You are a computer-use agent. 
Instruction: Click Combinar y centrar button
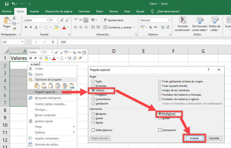point(118,27)
